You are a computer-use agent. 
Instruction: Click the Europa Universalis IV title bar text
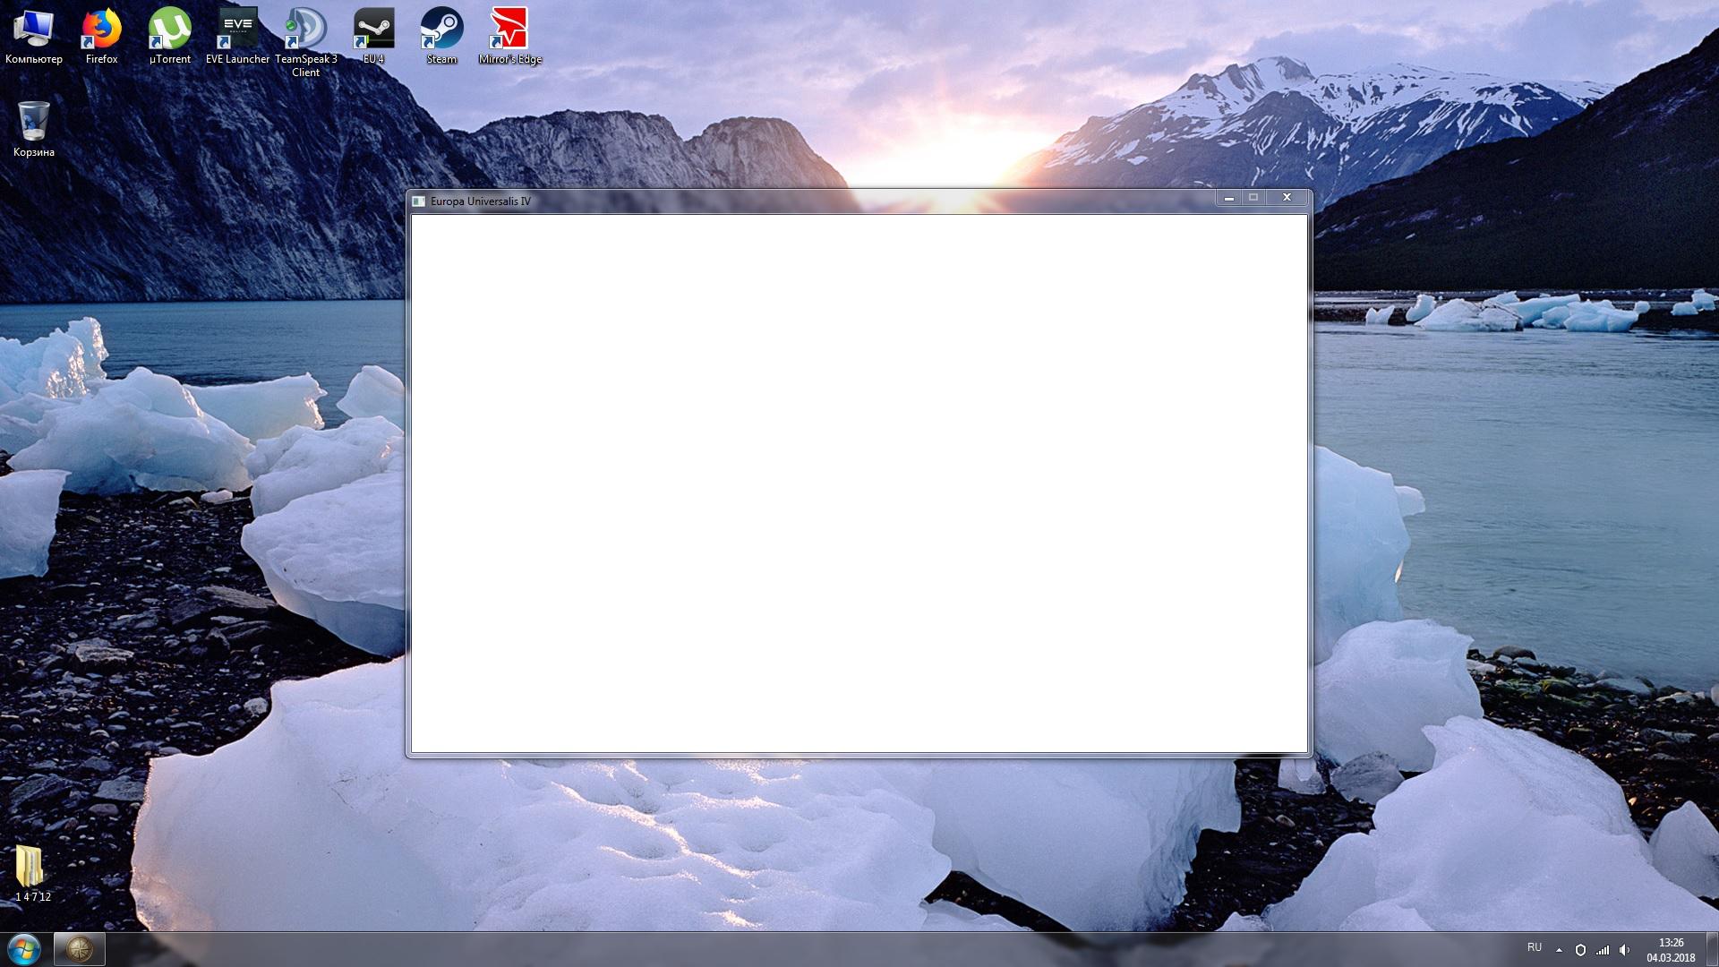coord(481,201)
